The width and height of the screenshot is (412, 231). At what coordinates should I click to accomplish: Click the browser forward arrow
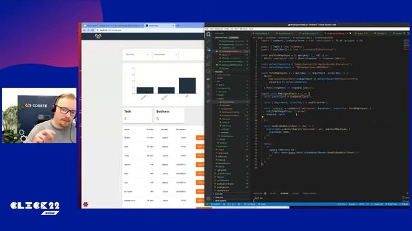click(89, 30)
